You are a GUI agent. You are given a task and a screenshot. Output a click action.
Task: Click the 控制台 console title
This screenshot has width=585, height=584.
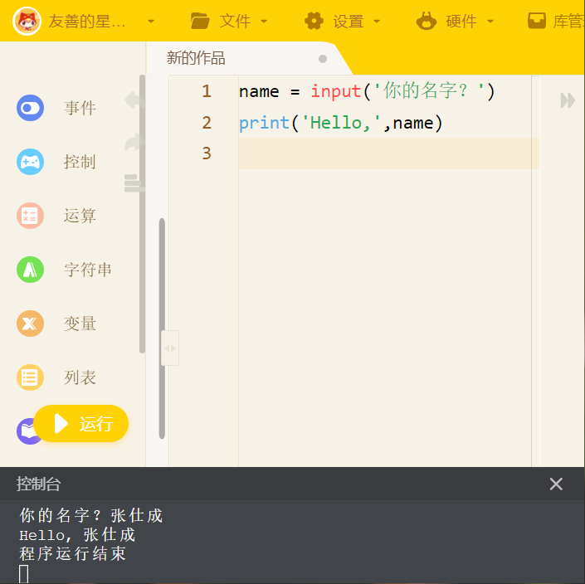click(38, 484)
